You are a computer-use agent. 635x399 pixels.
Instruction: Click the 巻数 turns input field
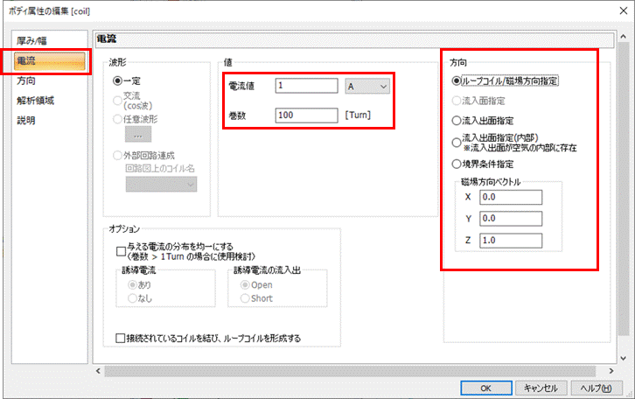click(305, 115)
